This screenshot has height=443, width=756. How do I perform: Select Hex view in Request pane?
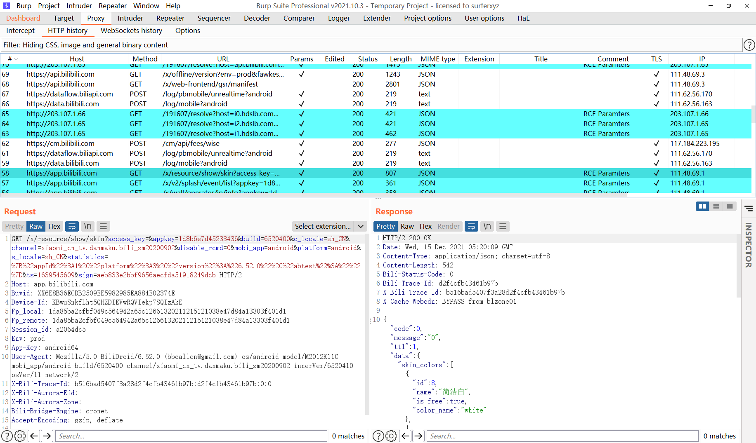click(54, 226)
